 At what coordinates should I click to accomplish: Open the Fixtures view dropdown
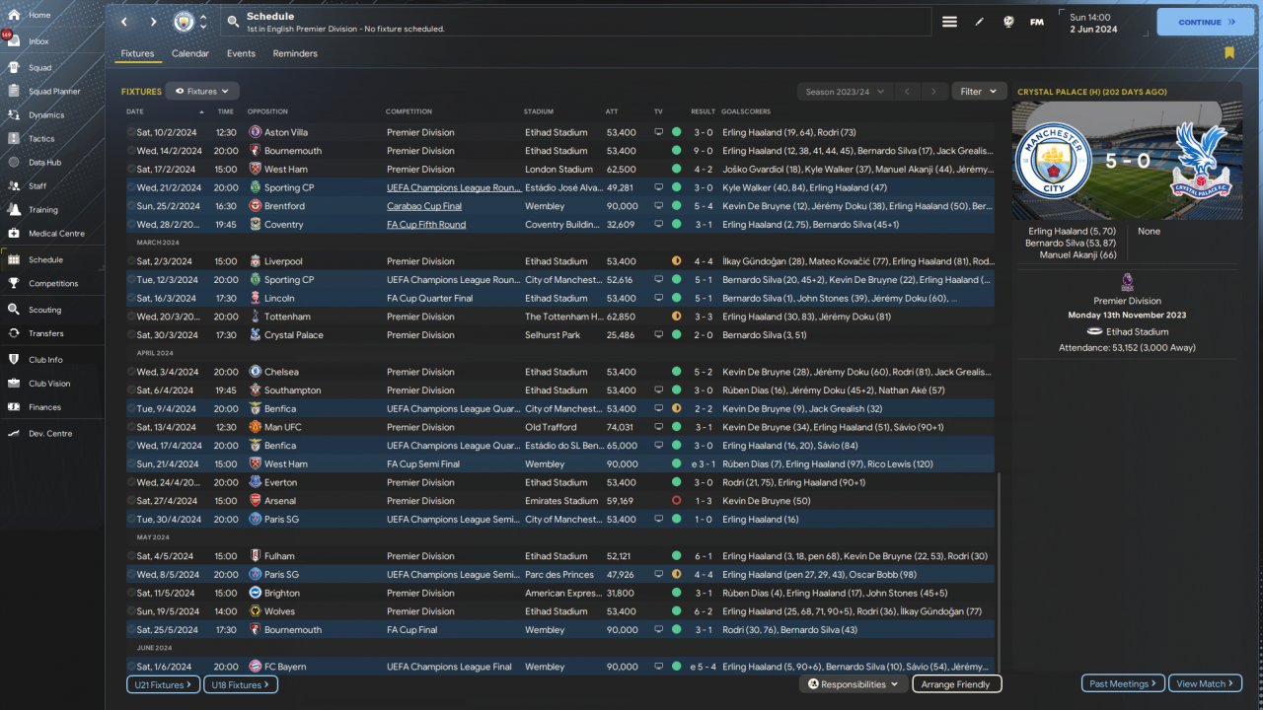[202, 92]
